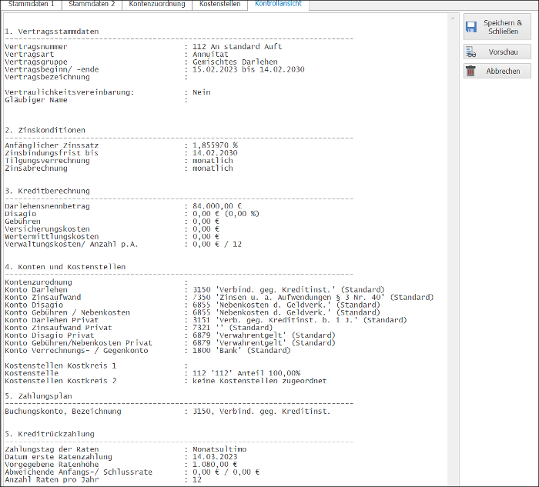Click the value '112 An standard Auft'
The height and width of the screenshot is (487, 539).
coord(237,47)
